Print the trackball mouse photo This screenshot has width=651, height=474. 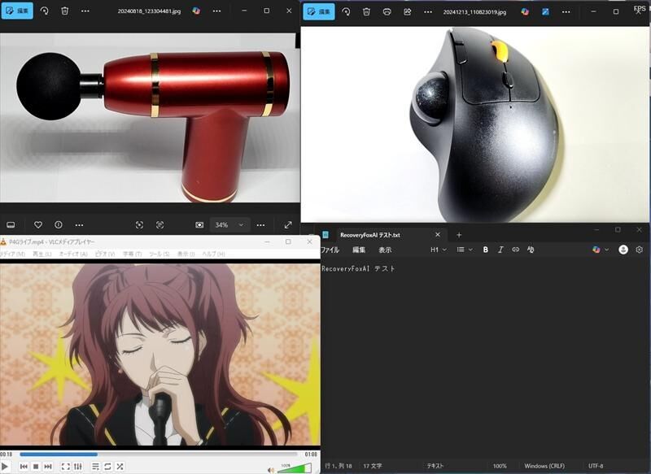pyautogui.click(x=387, y=11)
